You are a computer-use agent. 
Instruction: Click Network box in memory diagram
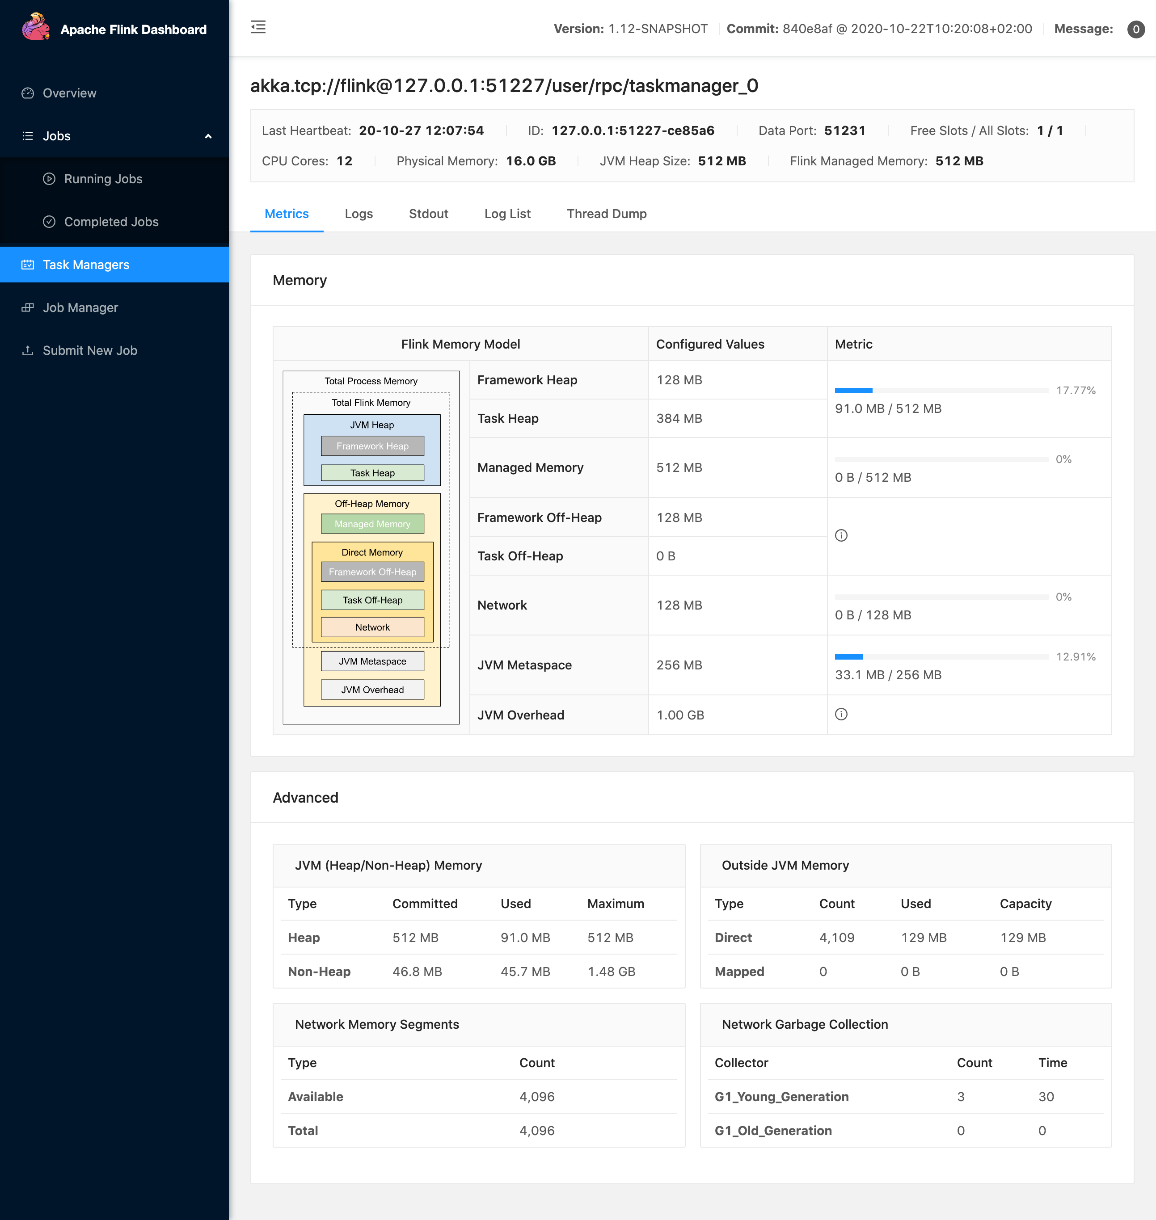pos(372,627)
